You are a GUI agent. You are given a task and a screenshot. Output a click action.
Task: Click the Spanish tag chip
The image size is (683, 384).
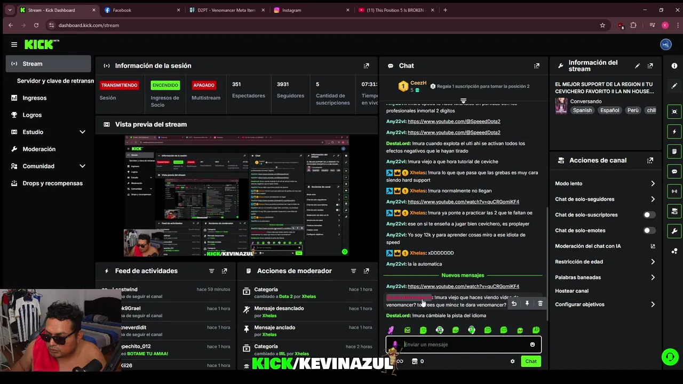(582, 110)
